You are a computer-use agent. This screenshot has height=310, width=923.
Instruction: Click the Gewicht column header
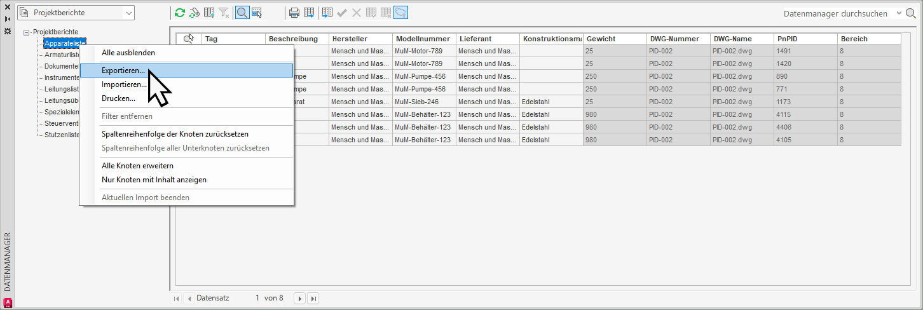tap(614, 39)
